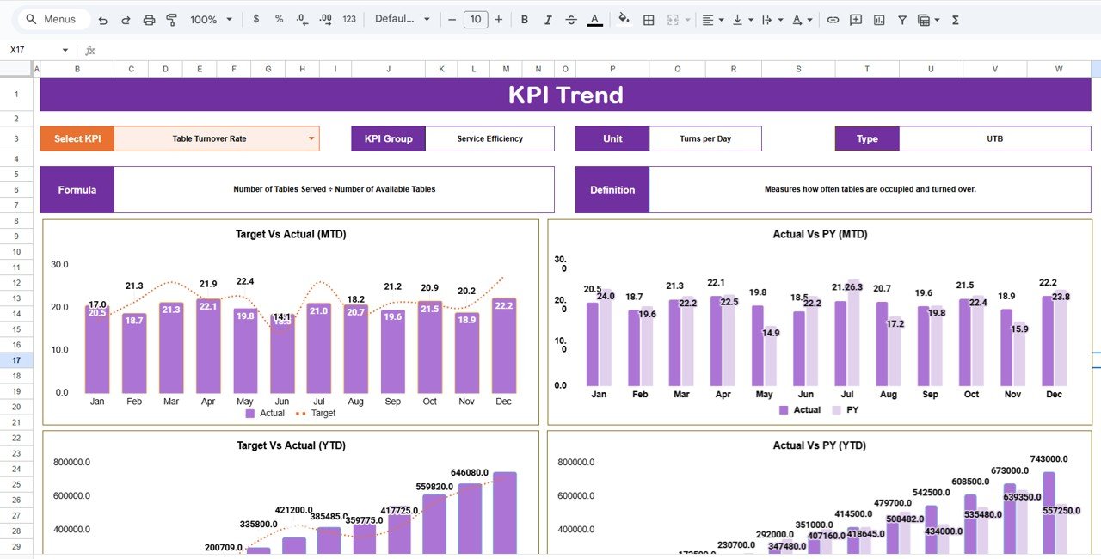
Task: Insert a comment
Action: 855,19
